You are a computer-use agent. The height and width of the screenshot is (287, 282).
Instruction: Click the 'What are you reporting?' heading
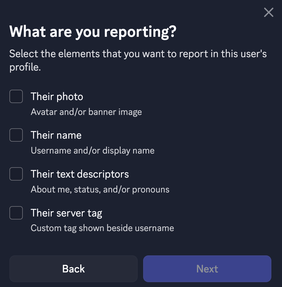[93, 32]
